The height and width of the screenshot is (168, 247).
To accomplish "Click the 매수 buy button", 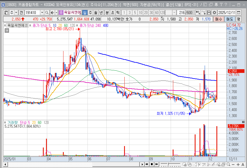I will [218, 19].
